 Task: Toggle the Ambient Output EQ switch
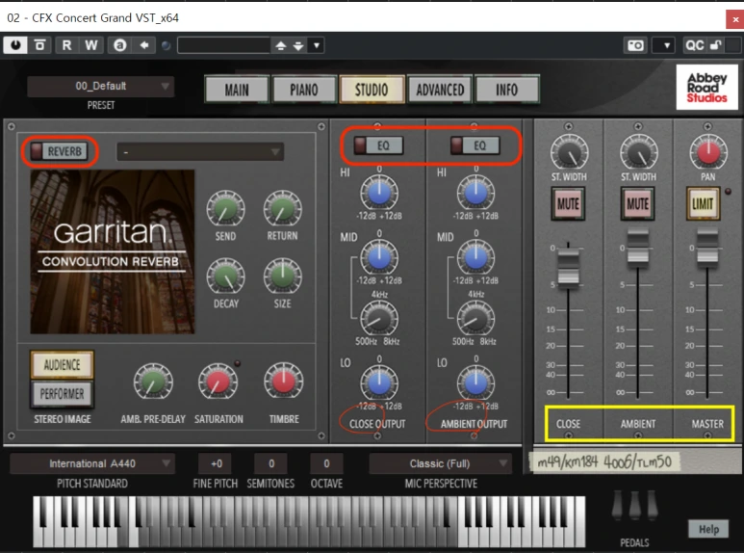475,145
